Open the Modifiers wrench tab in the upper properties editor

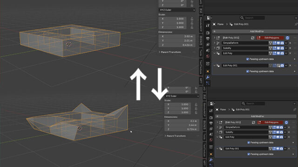tap(208, 77)
